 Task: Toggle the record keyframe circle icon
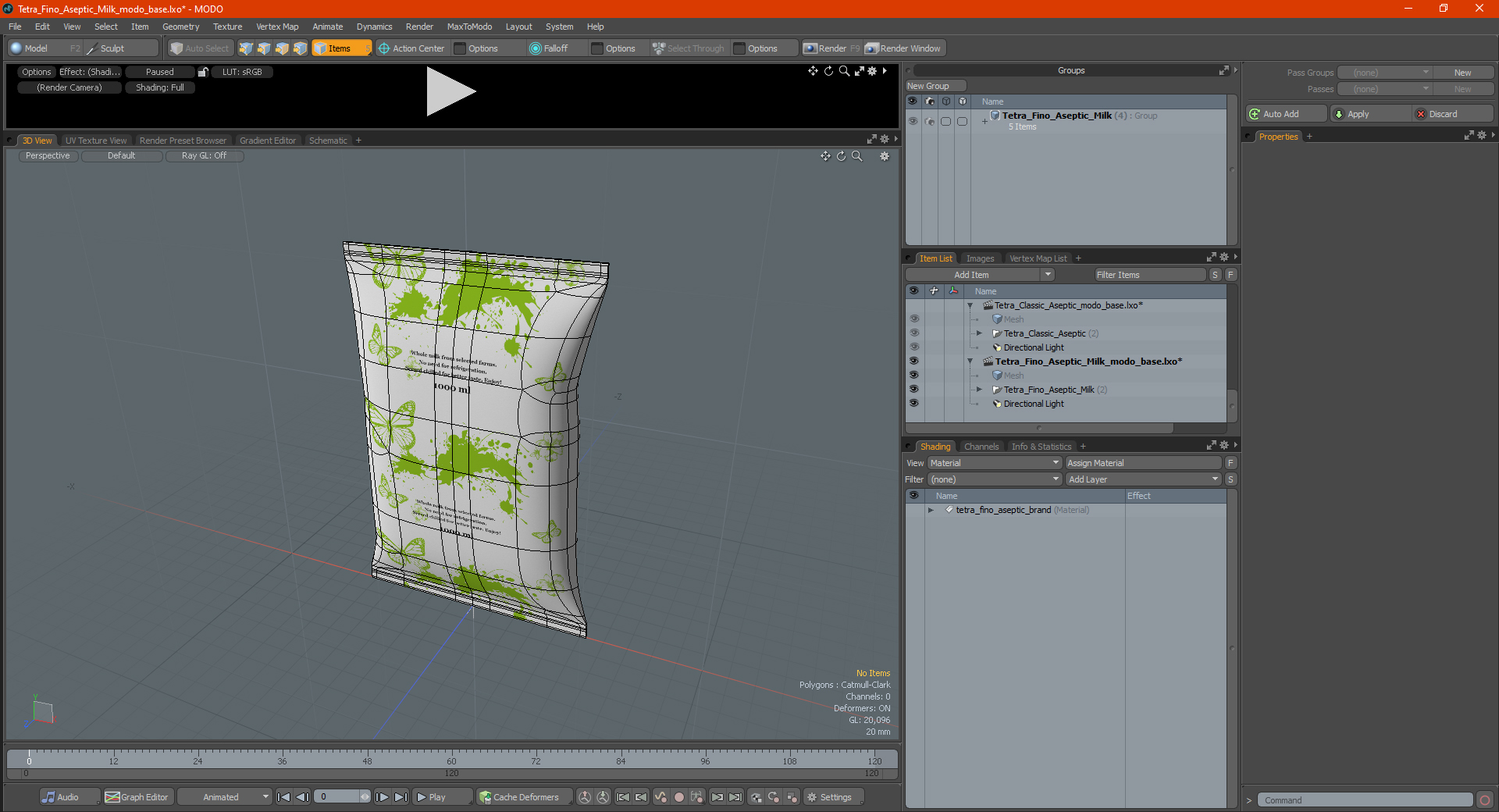[679, 797]
